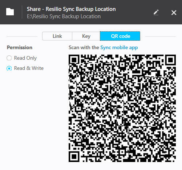Click the QR code image
The image size is (182, 170).
(122, 108)
